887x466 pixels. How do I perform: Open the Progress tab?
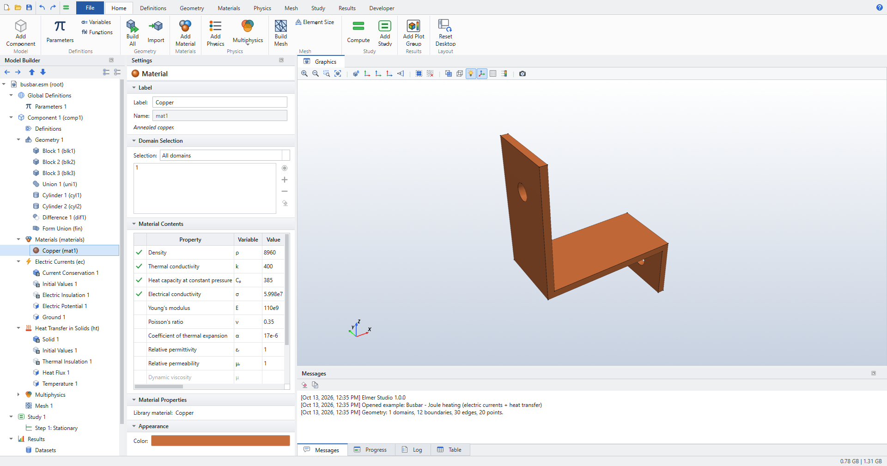click(x=371, y=450)
